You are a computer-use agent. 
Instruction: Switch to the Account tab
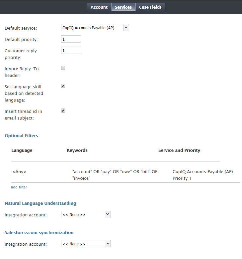pyautogui.click(x=99, y=7)
